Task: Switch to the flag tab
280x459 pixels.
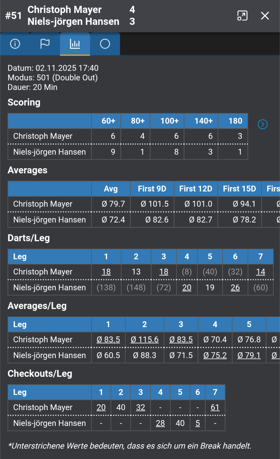Action: coord(45,44)
